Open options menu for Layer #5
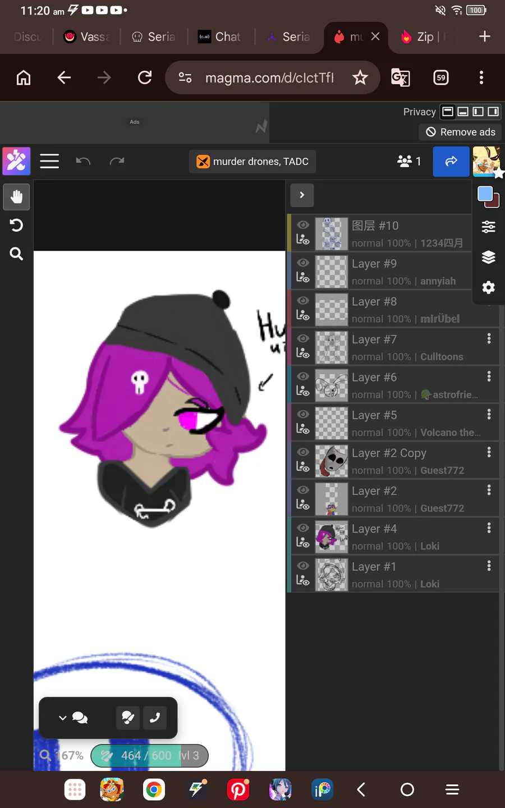 pyautogui.click(x=489, y=414)
